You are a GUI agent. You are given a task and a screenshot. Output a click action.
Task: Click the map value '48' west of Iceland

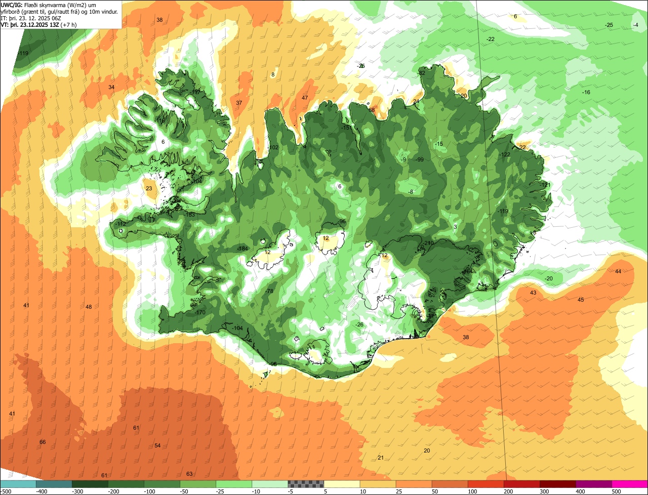click(x=89, y=307)
